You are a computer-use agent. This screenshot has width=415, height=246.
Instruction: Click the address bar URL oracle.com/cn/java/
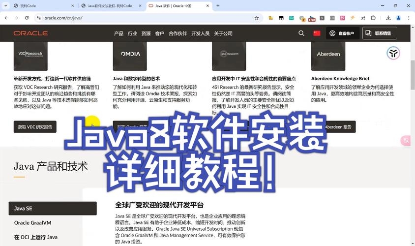coord(63,18)
